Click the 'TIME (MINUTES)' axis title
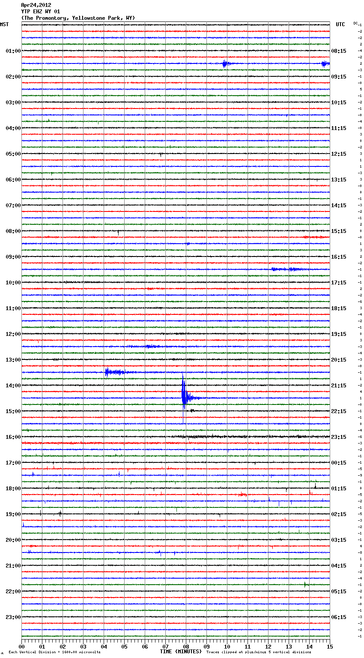Image resolution: width=364 pixels, height=658 pixels. 181,652
